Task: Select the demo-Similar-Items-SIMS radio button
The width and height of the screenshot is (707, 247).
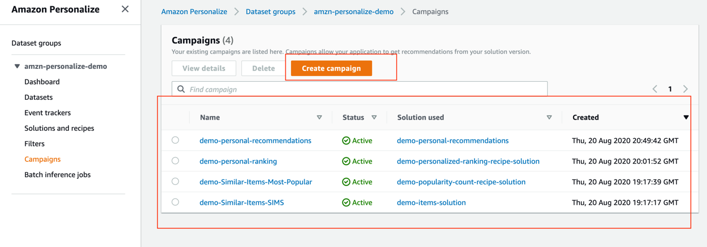Action: point(175,202)
